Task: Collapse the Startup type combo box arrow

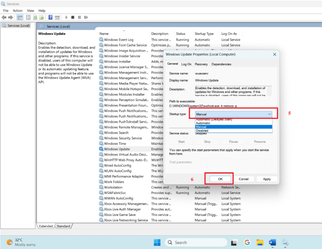Action: pyautogui.click(x=269, y=114)
